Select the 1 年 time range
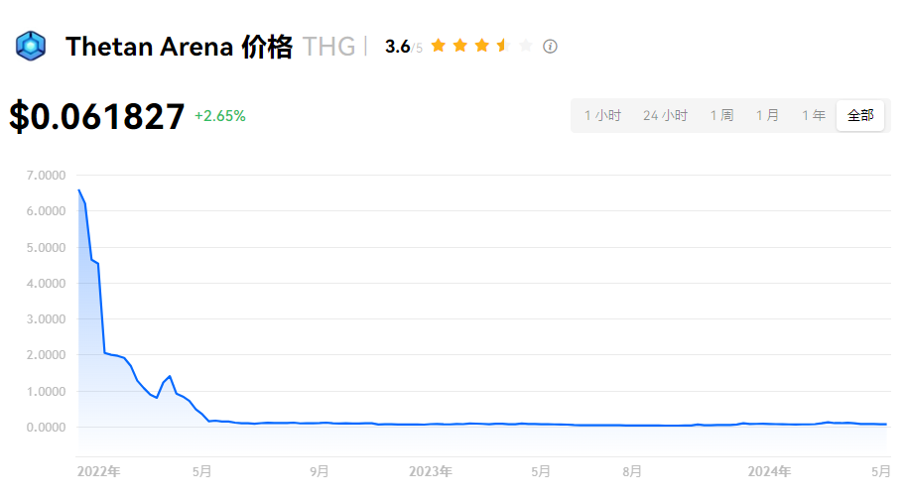The height and width of the screenshot is (501, 907). (x=814, y=116)
